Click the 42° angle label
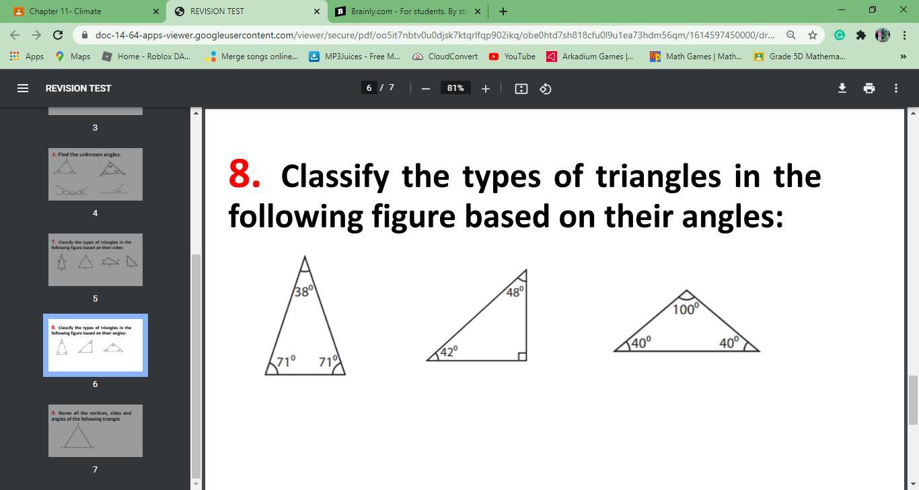This screenshot has height=490, width=919. click(449, 351)
